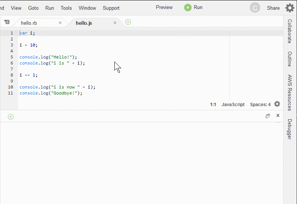
Task: Open the preferences gear in top bar
Action: 289,8
